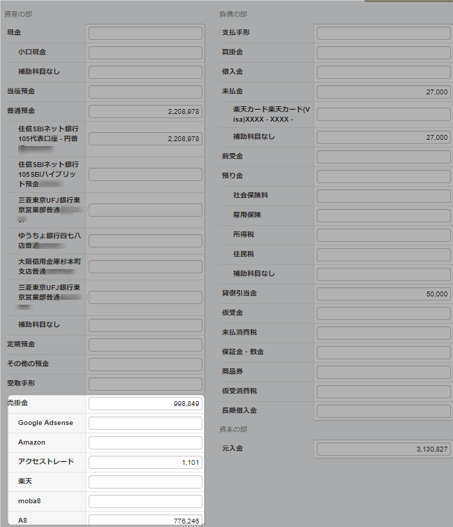Click the Google Adsense amount field

145,423
